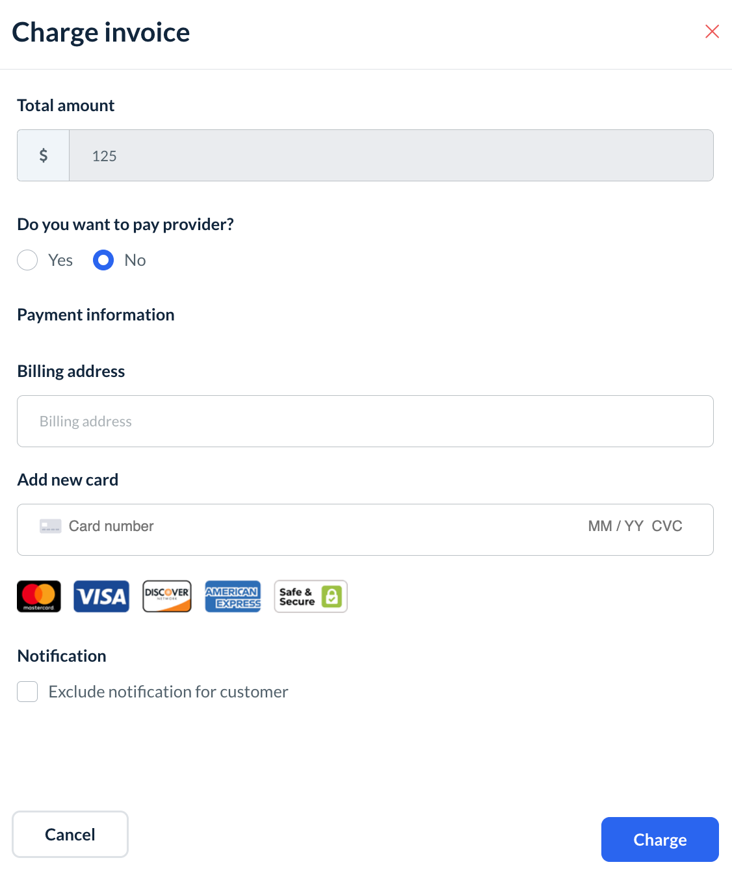Click the Mastercard logo icon
The height and width of the screenshot is (884, 732).
39,596
